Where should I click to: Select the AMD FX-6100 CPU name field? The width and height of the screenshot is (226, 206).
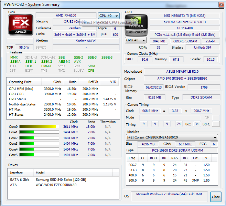(x=66, y=15)
